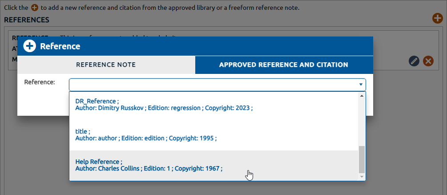Click inside the Reference combo box field

(213, 85)
